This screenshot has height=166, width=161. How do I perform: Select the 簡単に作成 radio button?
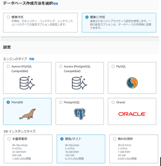tap(87, 17)
